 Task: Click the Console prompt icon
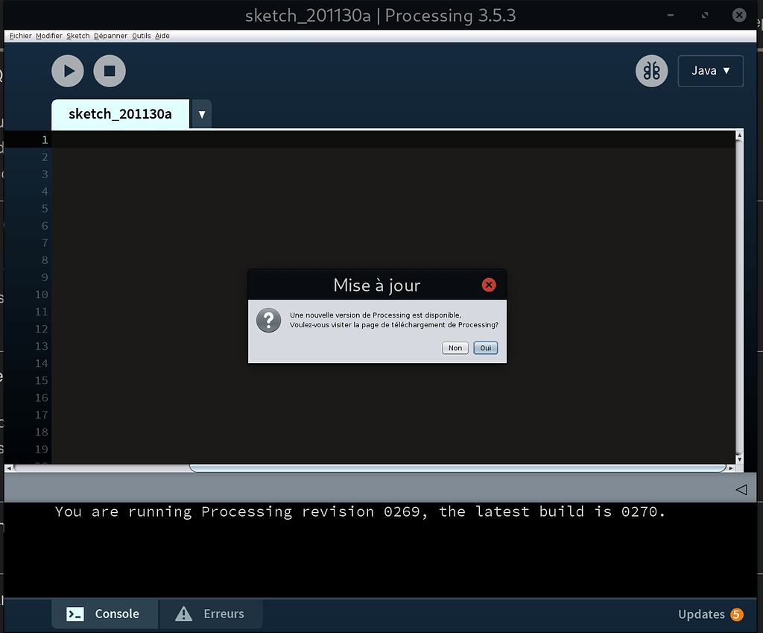74,614
